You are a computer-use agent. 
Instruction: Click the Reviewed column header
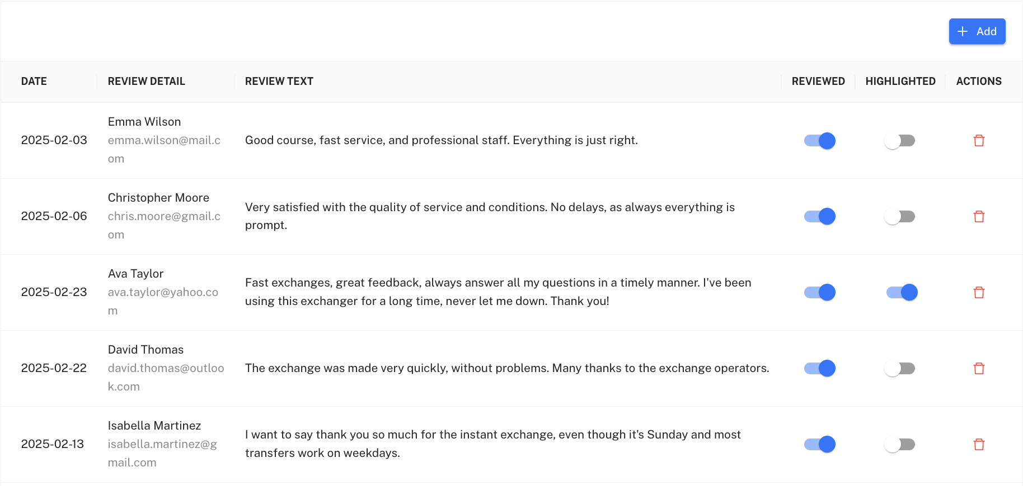click(818, 81)
